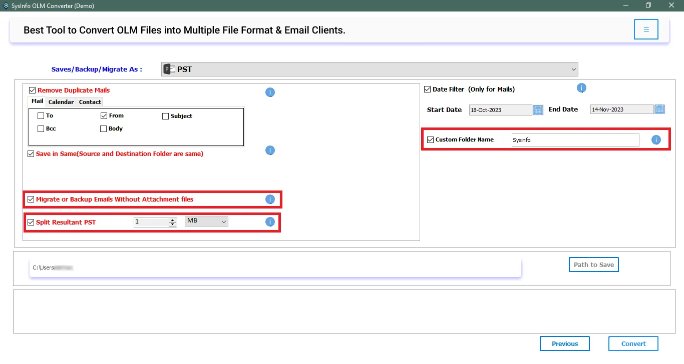The height and width of the screenshot is (364, 684).
Task: Click info icon for Migrate Without Attachment
Action: pyautogui.click(x=270, y=199)
